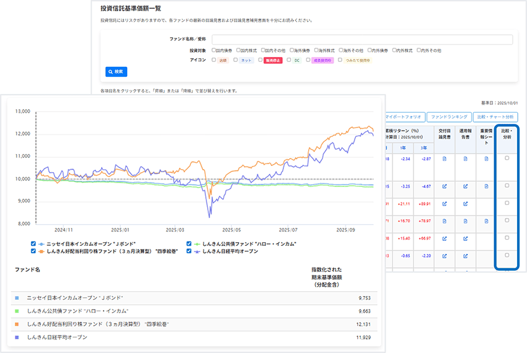Click green swatch beside しんきん公共債ファンド row

point(17,311)
